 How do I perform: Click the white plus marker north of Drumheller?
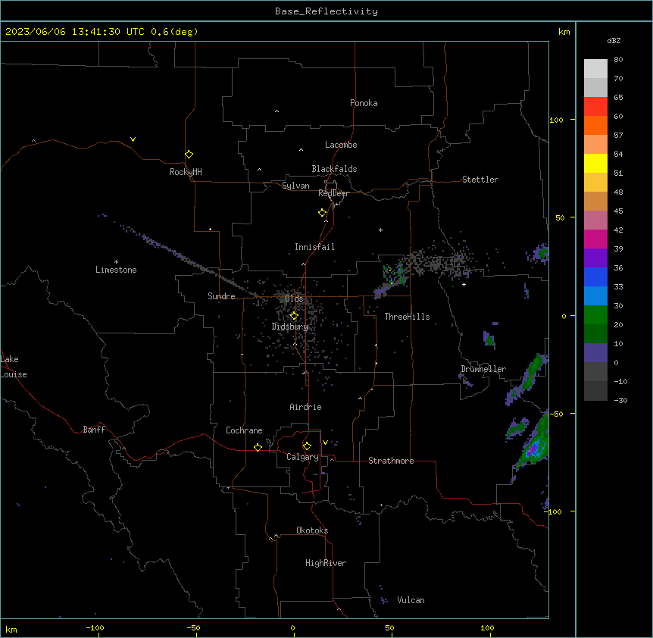point(464,284)
